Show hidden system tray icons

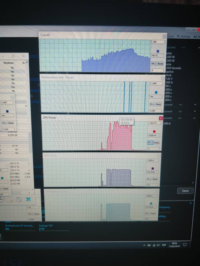pyautogui.click(x=144, y=245)
